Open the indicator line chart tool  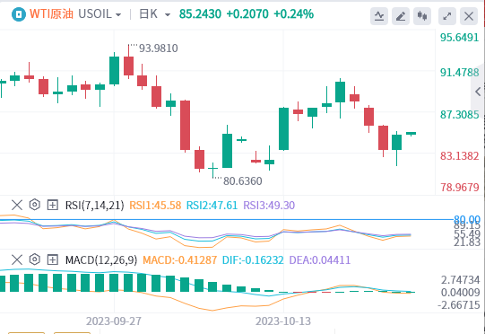tap(379, 16)
